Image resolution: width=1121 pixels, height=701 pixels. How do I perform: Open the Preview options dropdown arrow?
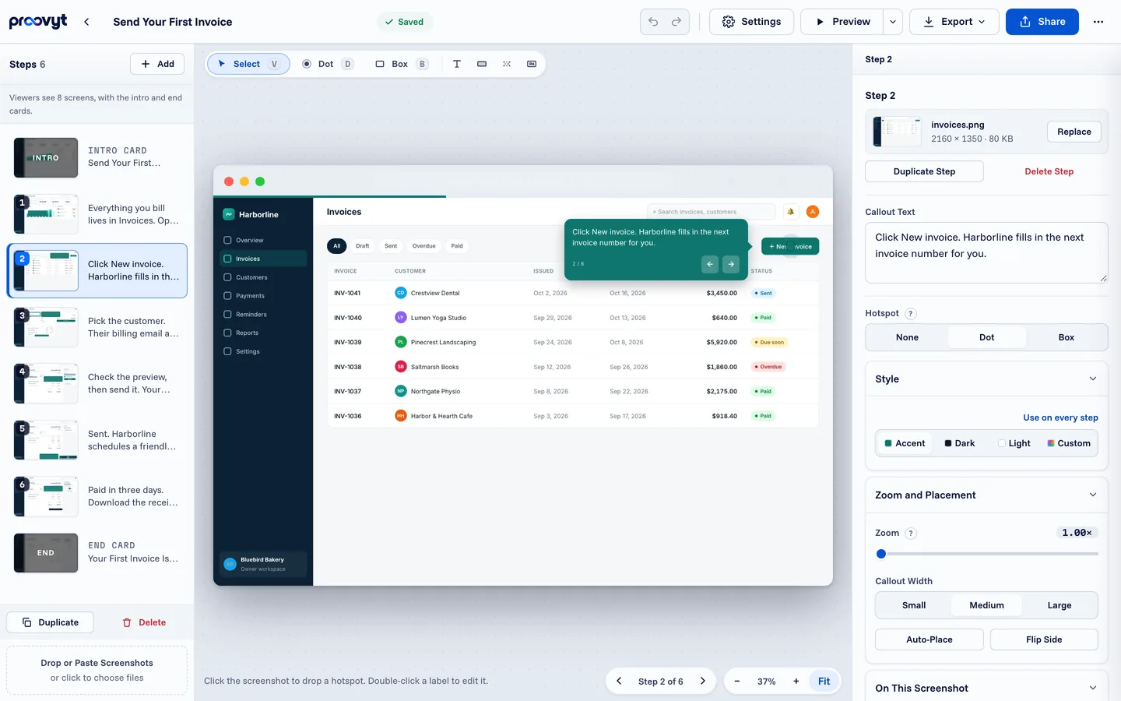coord(893,22)
